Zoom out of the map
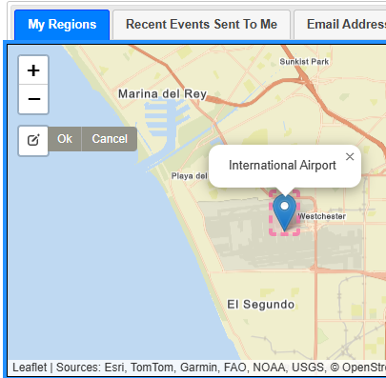This screenshot has height=378, width=386. tap(33, 99)
